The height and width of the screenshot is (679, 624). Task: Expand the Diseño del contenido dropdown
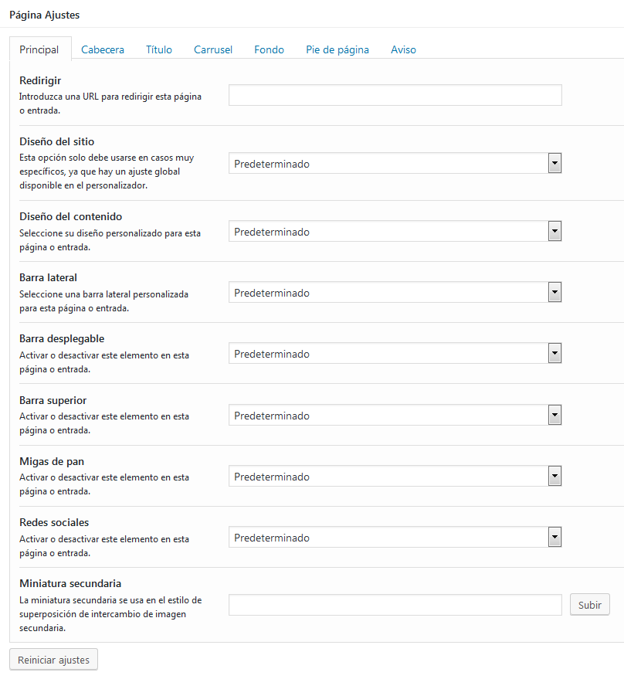pos(395,232)
